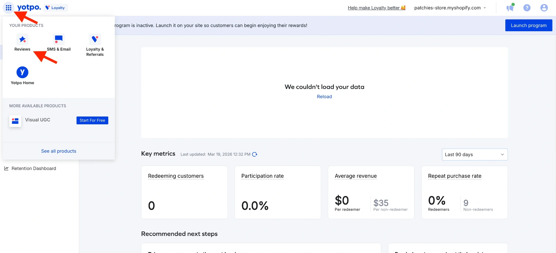Open the Last 90 days date range dropdown
The height and width of the screenshot is (253, 556).
475,154
